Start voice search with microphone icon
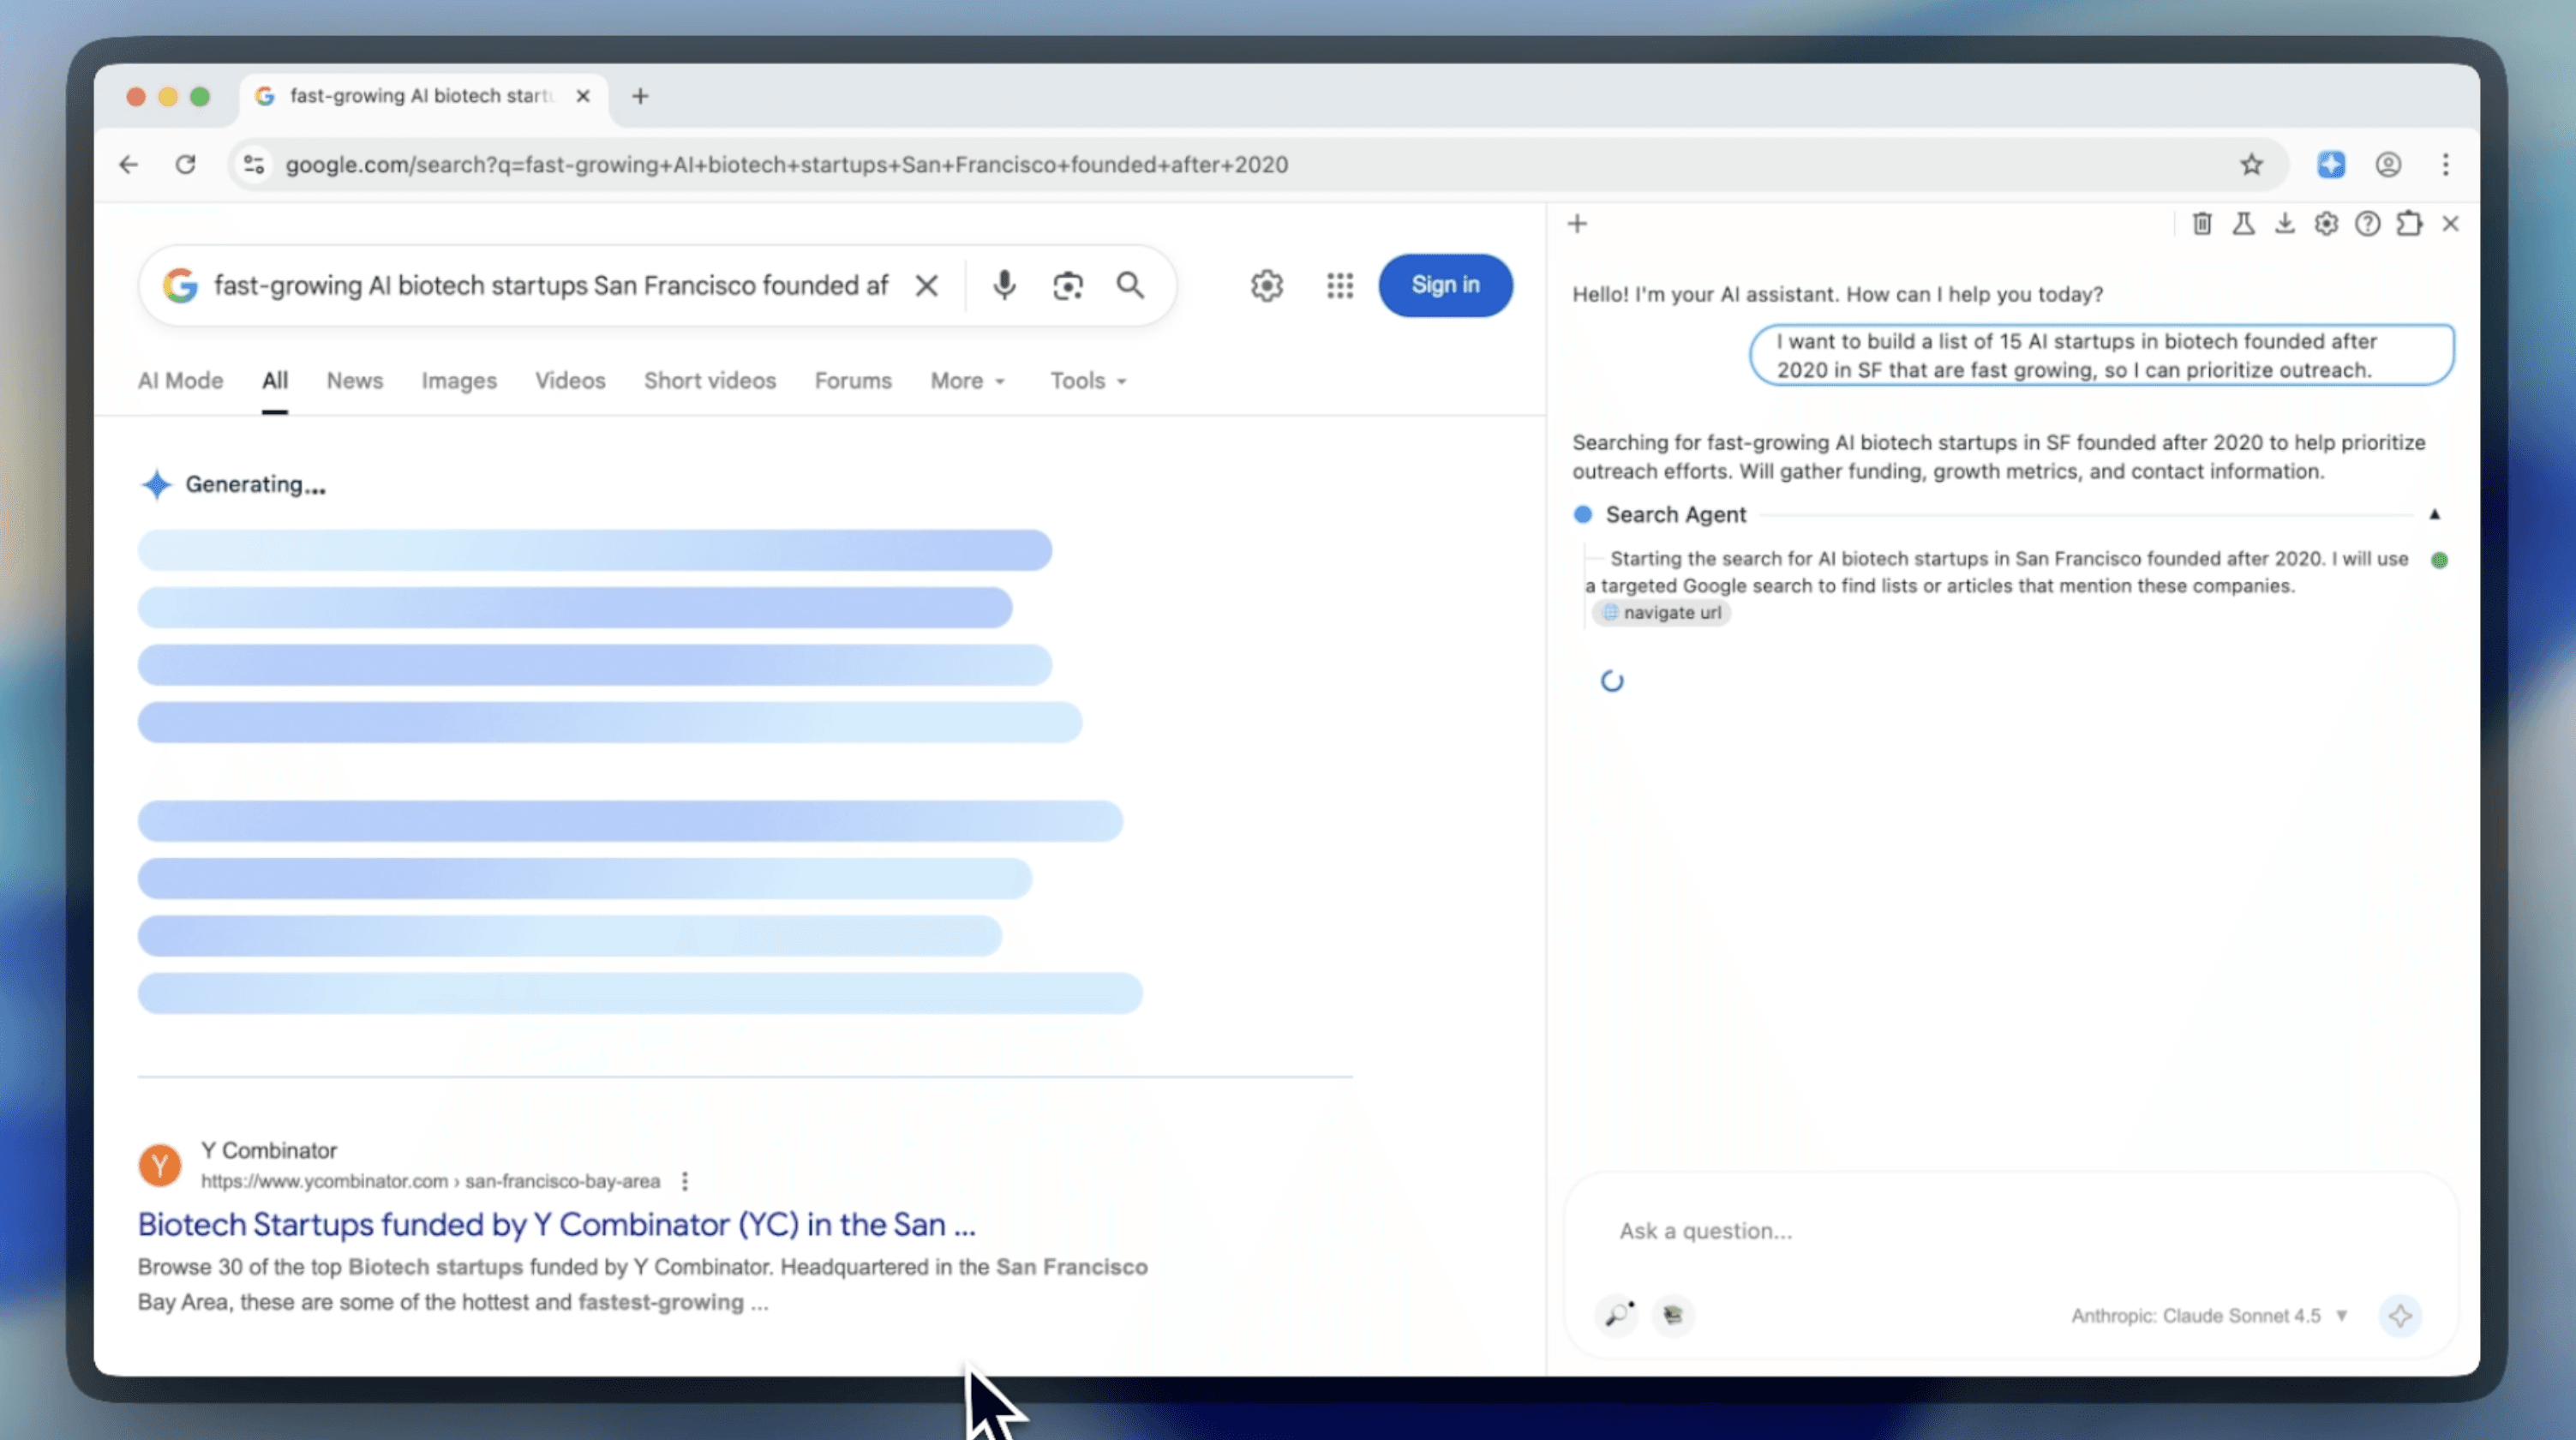Screen dimensions: 2576x1440 coord(1004,286)
